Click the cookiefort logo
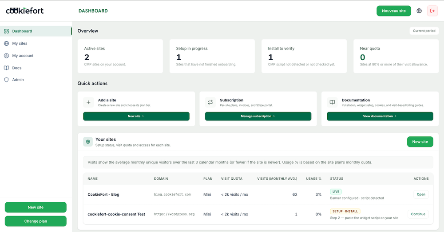The height and width of the screenshot is (232, 444). pos(24,11)
